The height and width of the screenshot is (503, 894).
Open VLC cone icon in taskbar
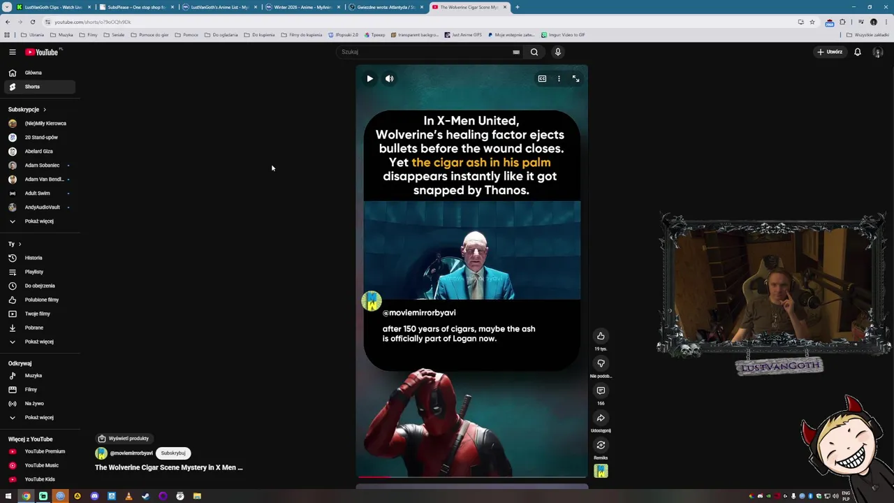coord(129,496)
